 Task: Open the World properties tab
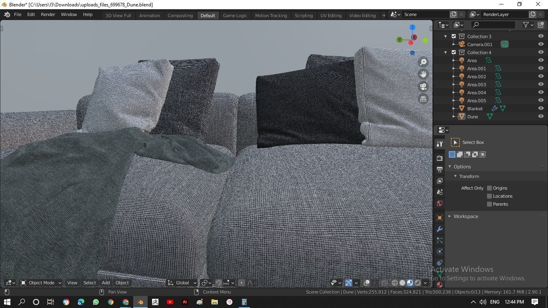click(440, 203)
